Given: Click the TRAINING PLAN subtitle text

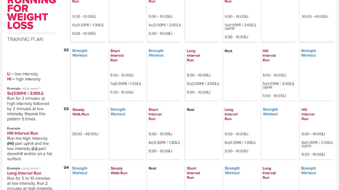Looking at the screenshot, I should pyautogui.click(x=25, y=39).
